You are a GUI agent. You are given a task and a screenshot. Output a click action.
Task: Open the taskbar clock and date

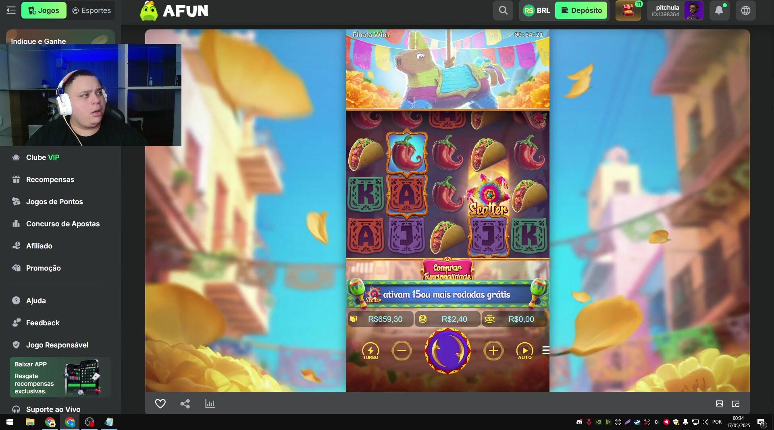[x=738, y=422]
